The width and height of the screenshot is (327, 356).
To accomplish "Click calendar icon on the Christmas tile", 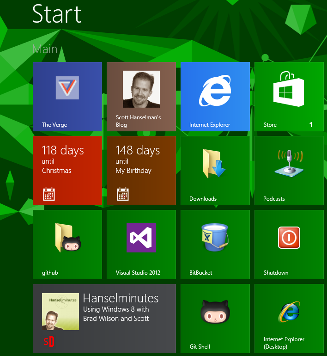I will [49, 193].
